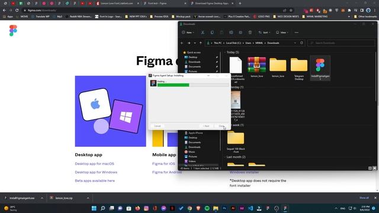This screenshot has width=379, height=213.
Task: Open Photoshop from the taskbar
Action: pos(224,208)
